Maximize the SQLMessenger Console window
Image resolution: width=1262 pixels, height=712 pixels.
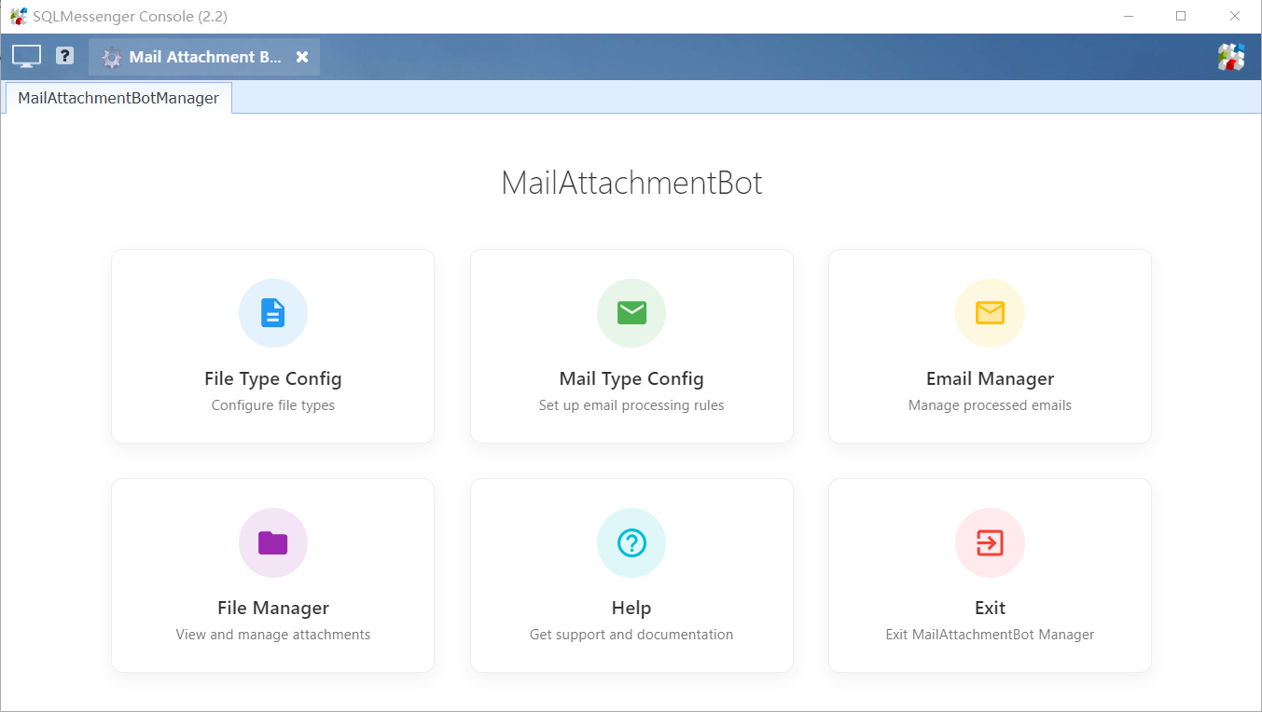(x=1181, y=16)
